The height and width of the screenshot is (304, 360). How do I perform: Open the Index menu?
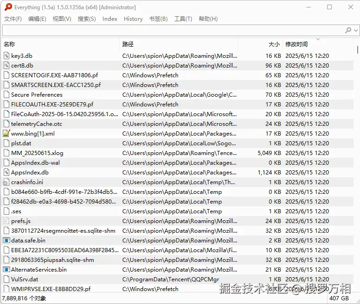(x=110, y=19)
